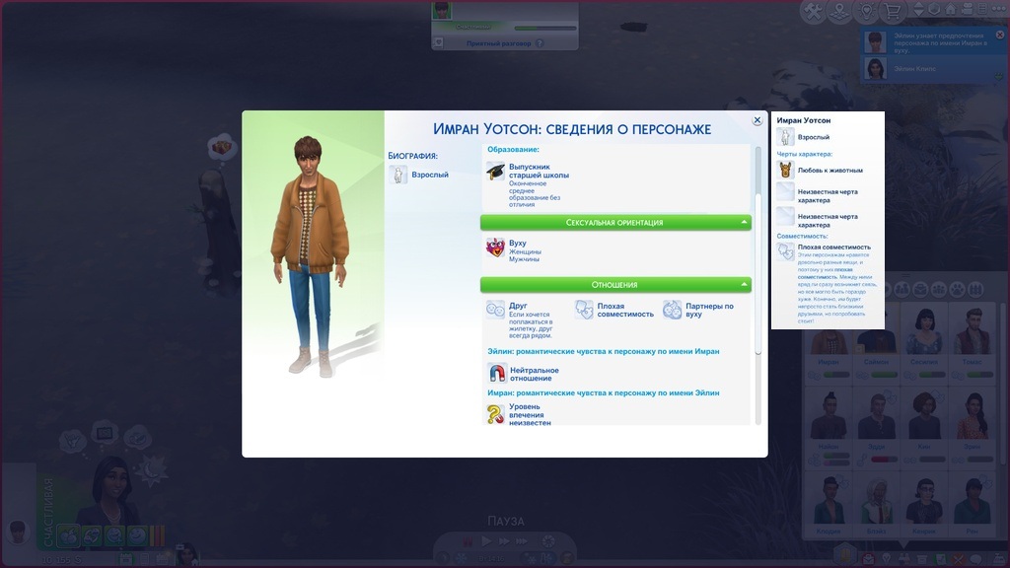
Task: Open the lightbulb lessons icon
Action: point(866,11)
